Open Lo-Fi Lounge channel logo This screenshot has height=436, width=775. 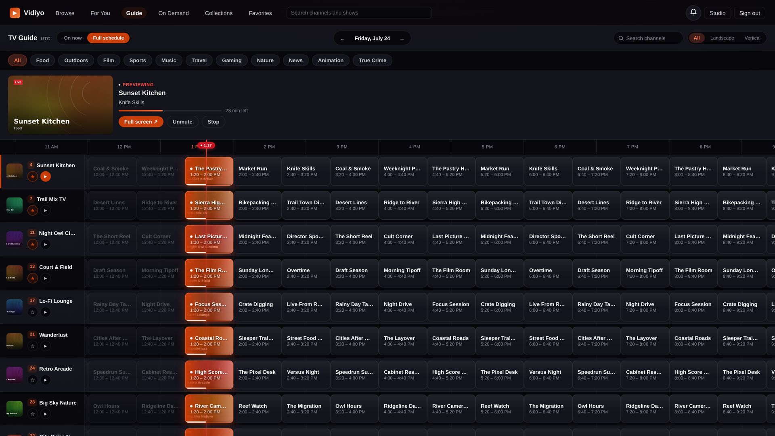[15, 307]
